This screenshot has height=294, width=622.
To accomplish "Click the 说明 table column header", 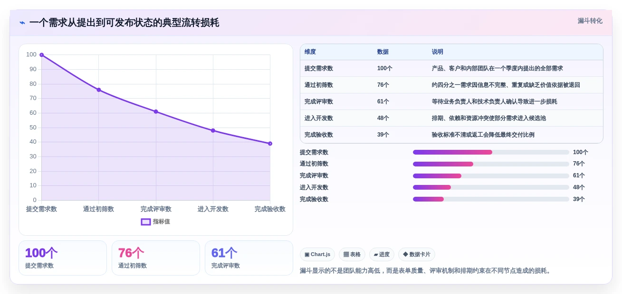I will coord(438,52).
